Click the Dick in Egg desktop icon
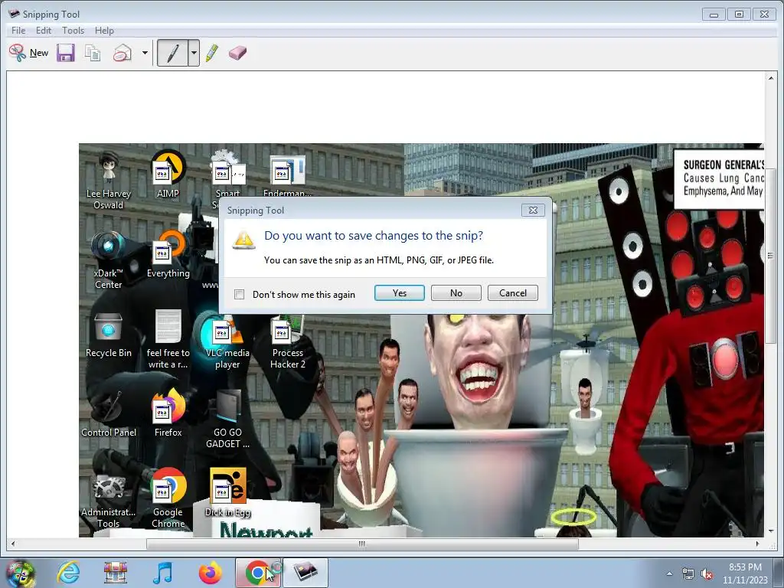 227,493
